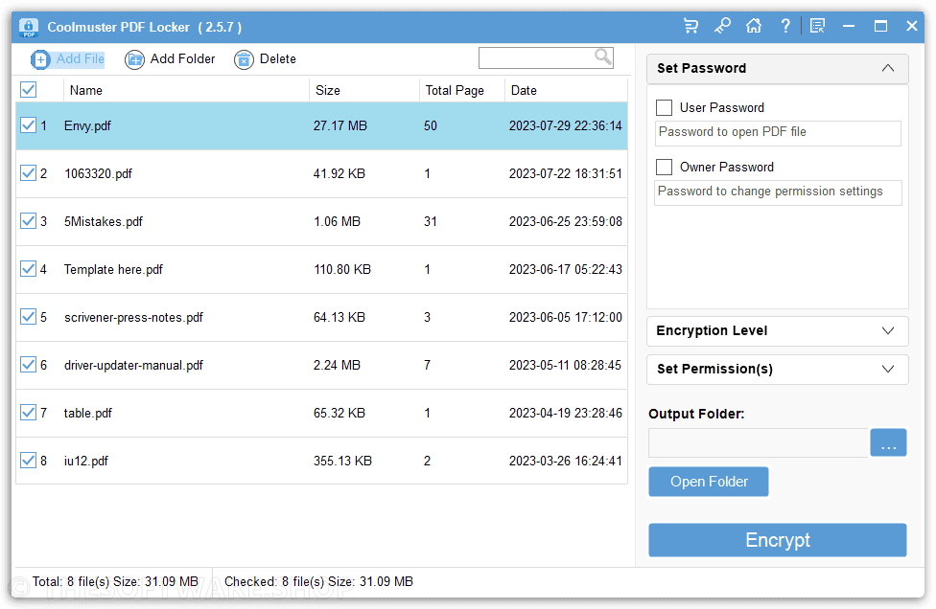
Task: Sort by the Total Page column header
Action: click(x=455, y=90)
